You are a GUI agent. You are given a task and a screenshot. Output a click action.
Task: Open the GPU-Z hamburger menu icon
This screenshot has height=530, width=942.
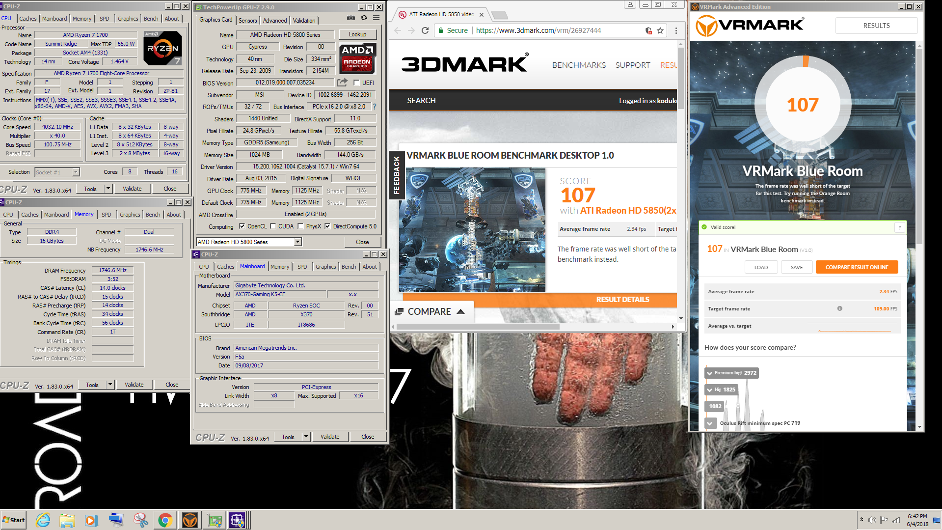coord(377,18)
